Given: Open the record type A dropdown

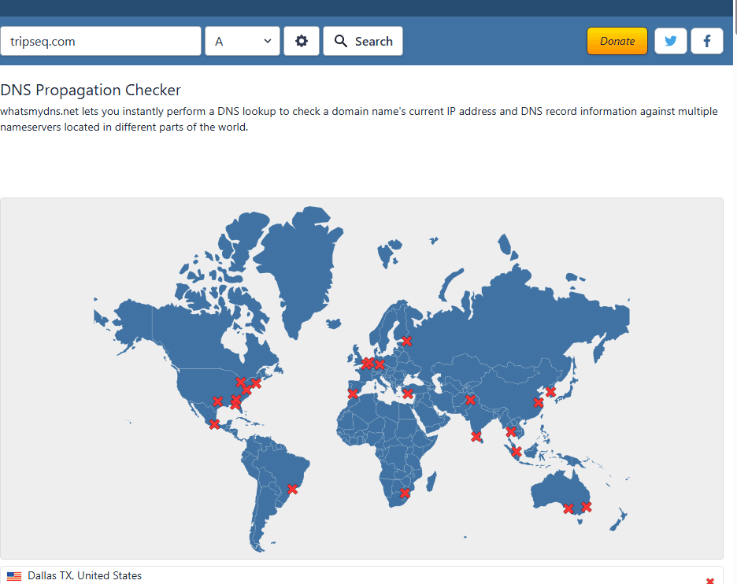Looking at the screenshot, I should (243, 42).
